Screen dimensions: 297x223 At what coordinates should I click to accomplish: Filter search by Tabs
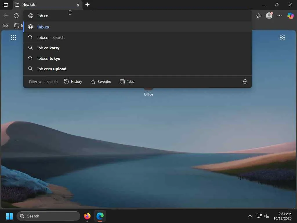point(127,82)
